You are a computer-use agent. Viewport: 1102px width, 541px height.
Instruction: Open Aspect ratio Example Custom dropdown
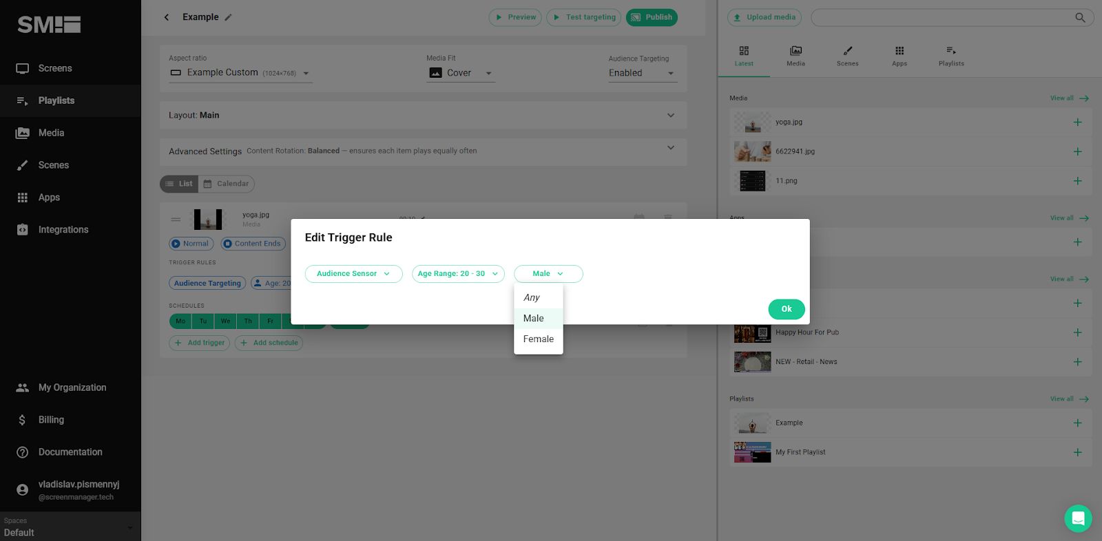coord(240,73)
